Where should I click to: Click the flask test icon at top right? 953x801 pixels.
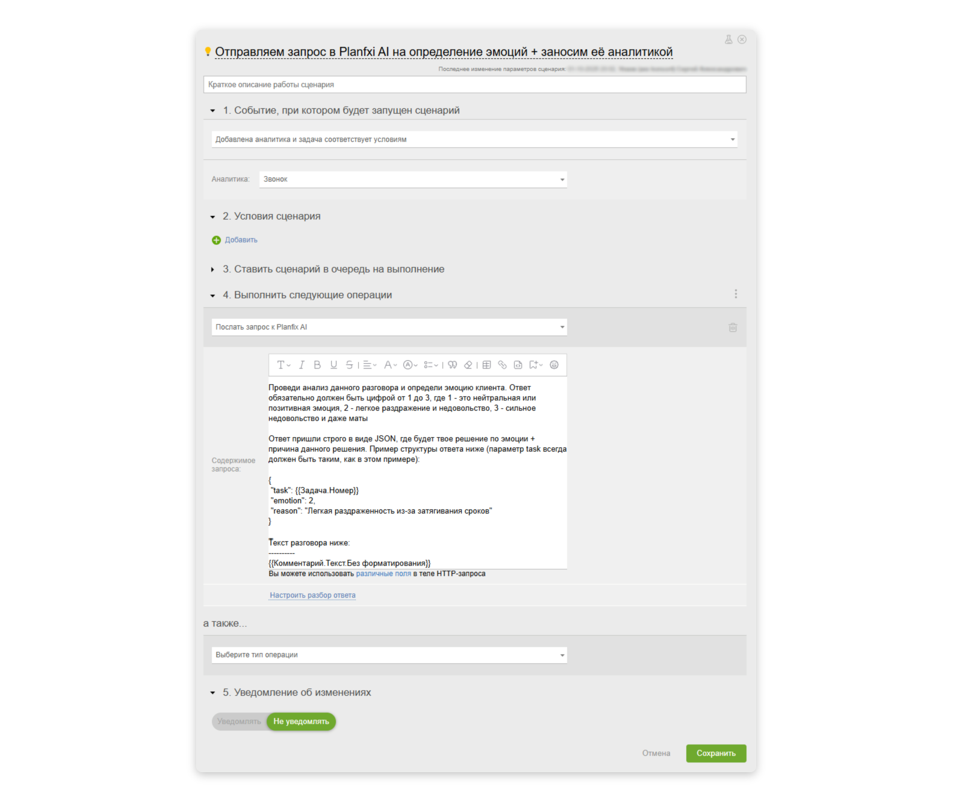coord(728,40)
